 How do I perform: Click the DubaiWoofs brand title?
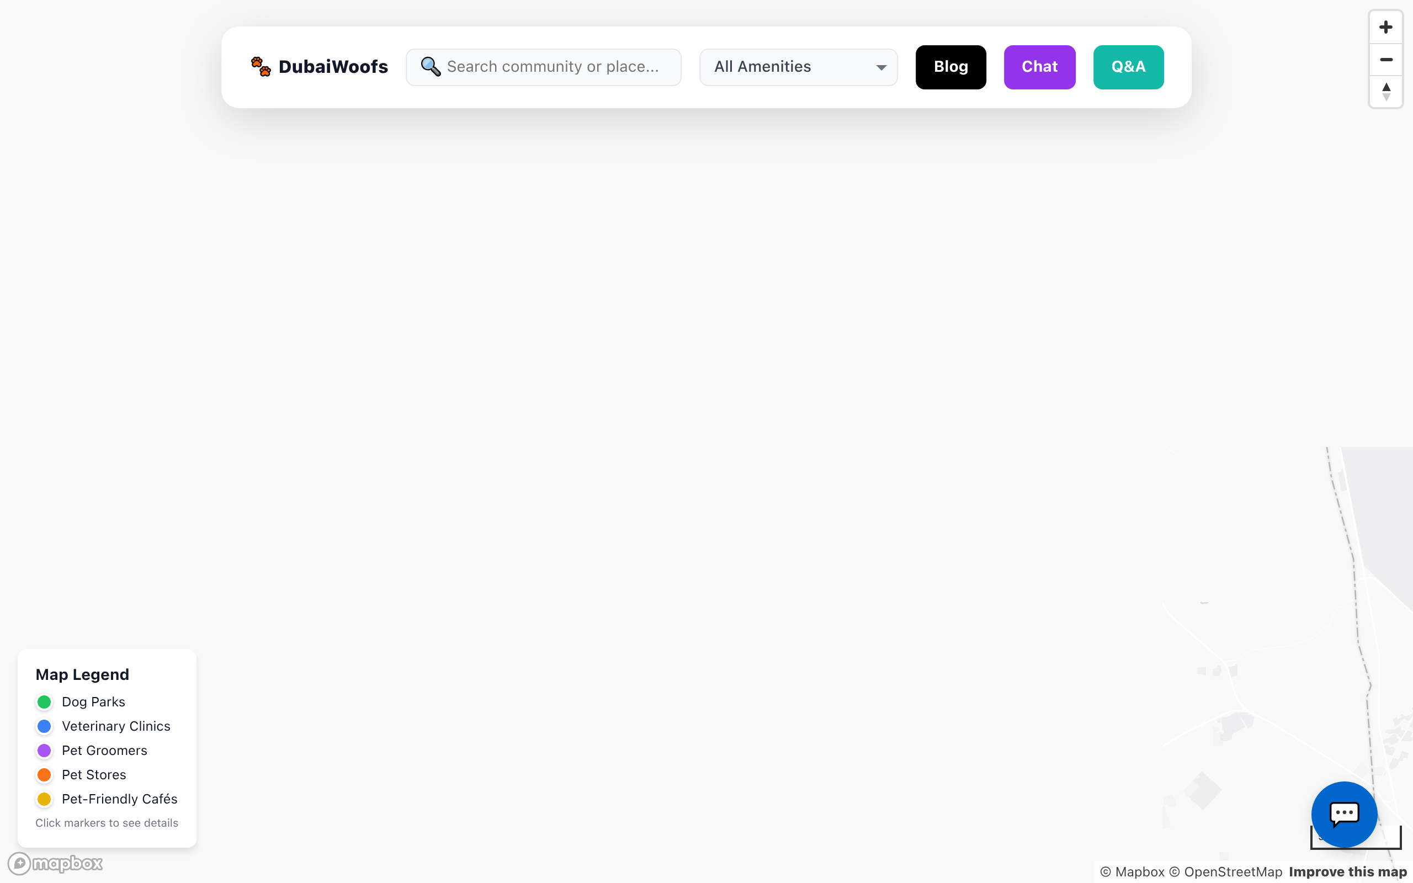point(333,67)
